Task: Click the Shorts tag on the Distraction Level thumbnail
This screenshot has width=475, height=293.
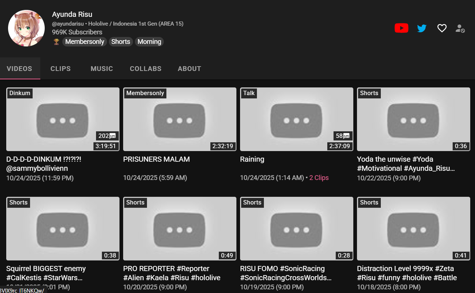Action: click(x=369, y=202)
